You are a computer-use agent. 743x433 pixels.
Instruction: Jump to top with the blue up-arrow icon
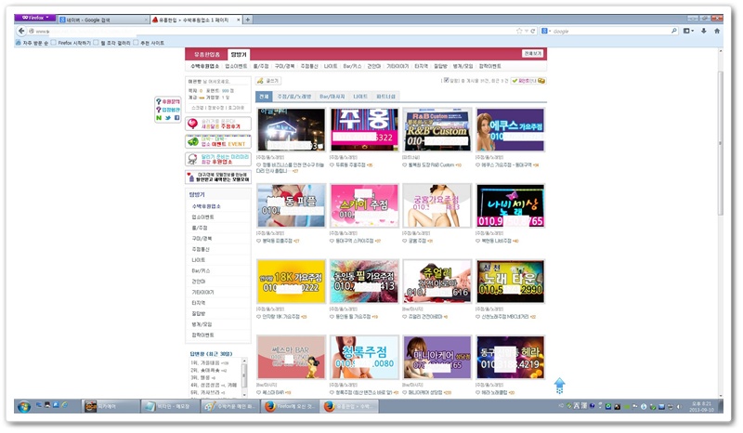point(560,386)
